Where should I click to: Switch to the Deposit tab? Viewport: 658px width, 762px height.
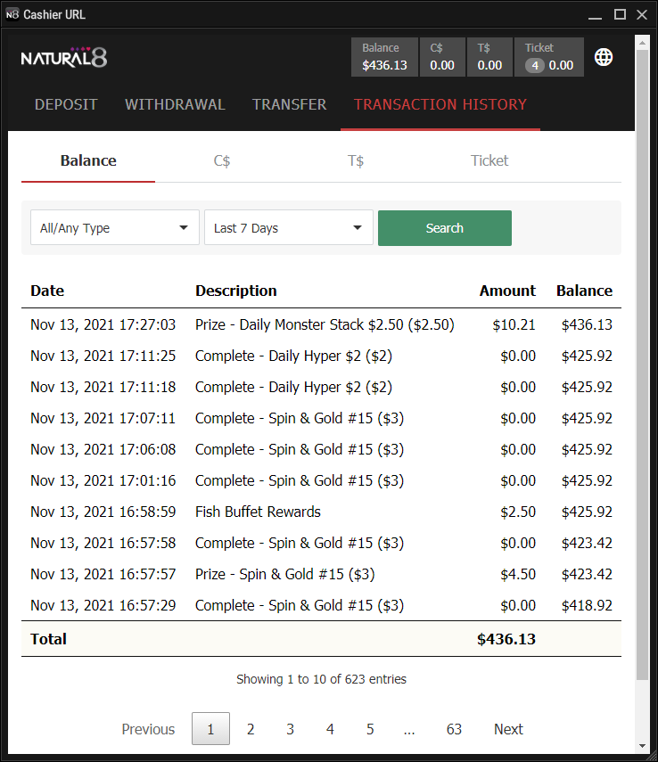[x=66, y=104]
